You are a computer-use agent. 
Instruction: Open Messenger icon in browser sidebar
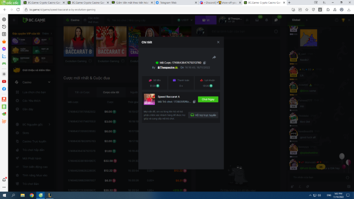pos(4,49)
